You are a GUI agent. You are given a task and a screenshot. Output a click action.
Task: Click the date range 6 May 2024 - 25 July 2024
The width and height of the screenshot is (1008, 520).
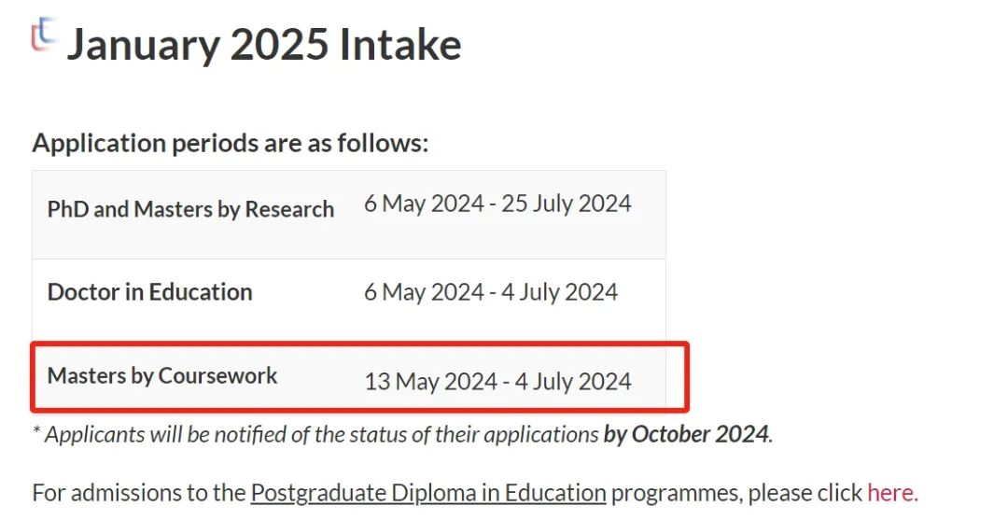498,204
